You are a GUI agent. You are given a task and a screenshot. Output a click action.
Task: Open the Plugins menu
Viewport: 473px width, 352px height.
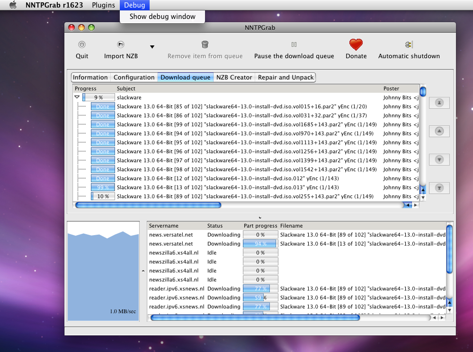click(x=103, y=5)
